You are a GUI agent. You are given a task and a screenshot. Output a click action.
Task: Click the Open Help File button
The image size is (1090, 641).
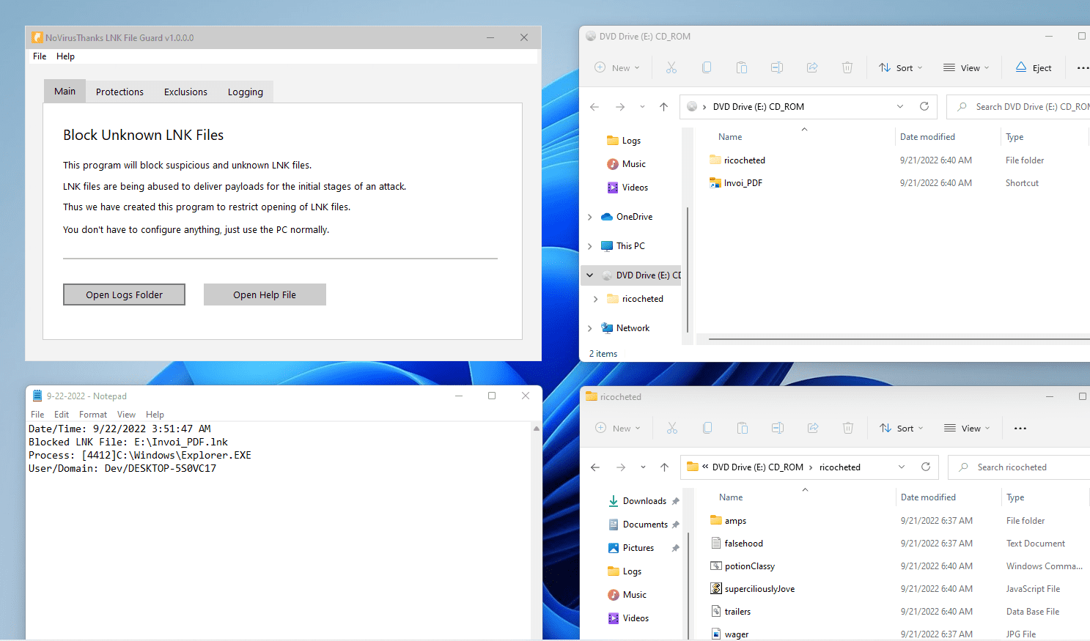265,294
